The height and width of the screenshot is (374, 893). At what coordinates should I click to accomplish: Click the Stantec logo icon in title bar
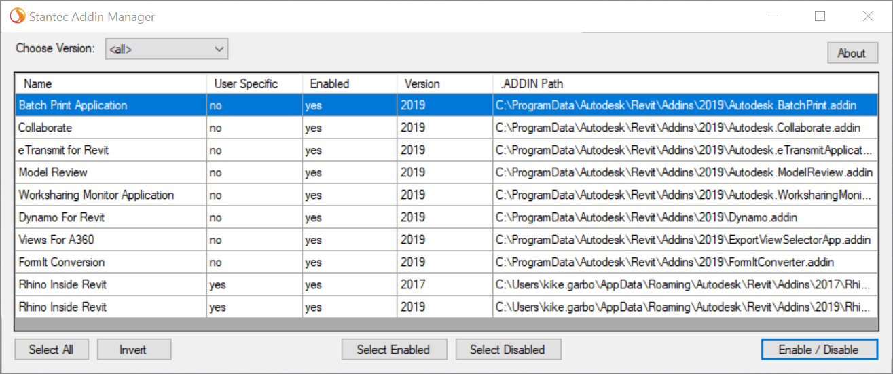(17, 16)
